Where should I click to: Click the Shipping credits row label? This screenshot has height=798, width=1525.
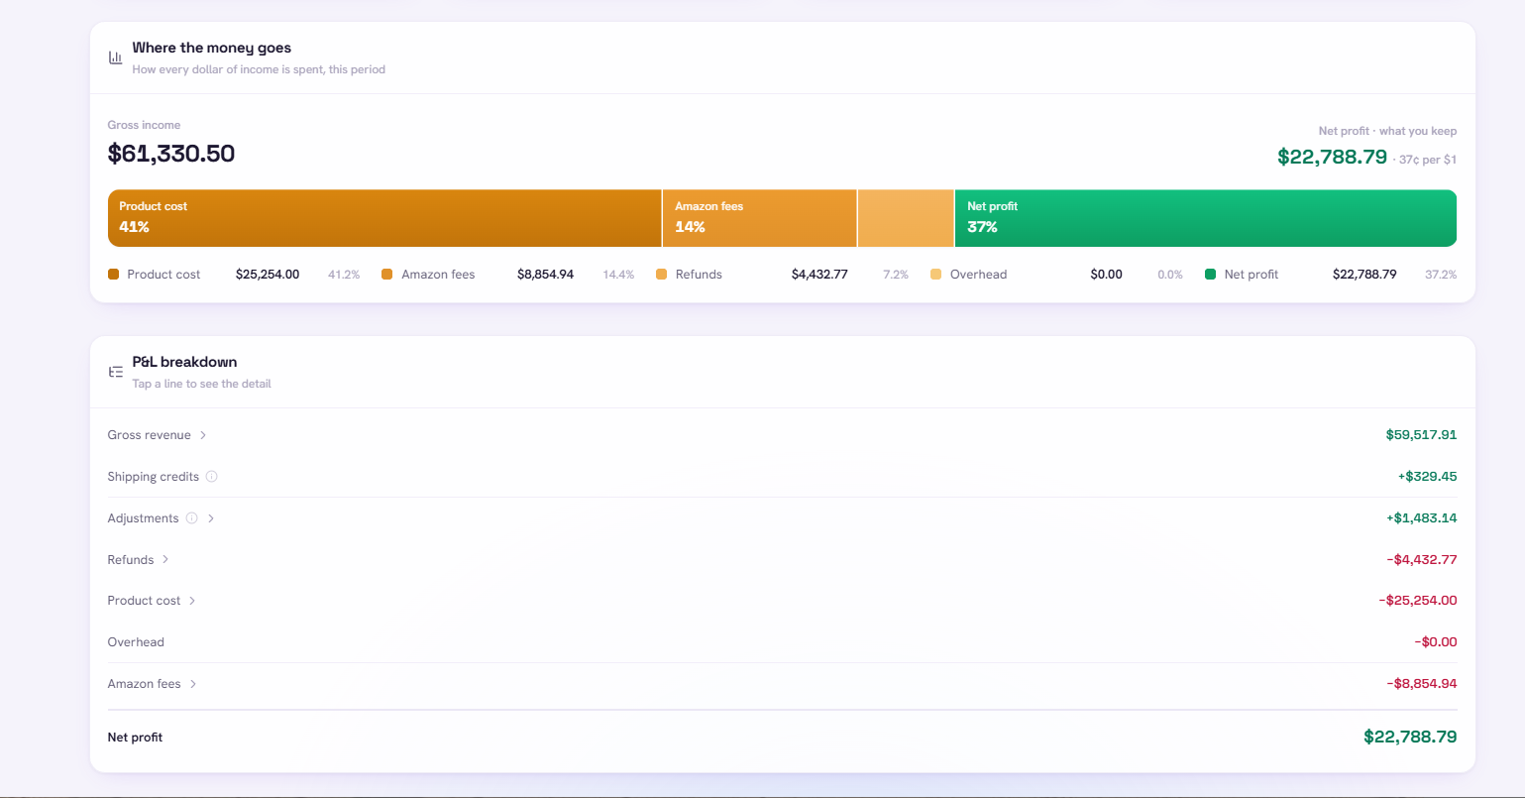tap(154, 477)
